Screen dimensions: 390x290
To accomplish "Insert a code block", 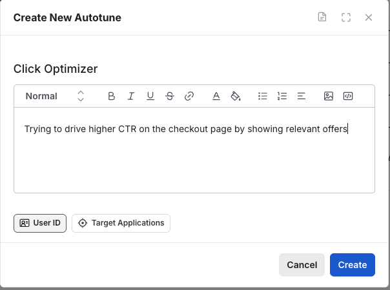I will click(348, 96).
